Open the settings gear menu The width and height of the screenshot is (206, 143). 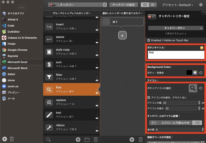[x=201, y=5]
